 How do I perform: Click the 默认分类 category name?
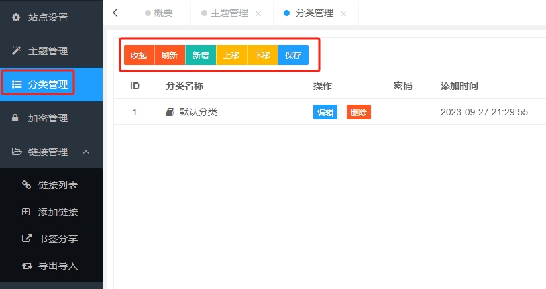click(x=199, y=112)
